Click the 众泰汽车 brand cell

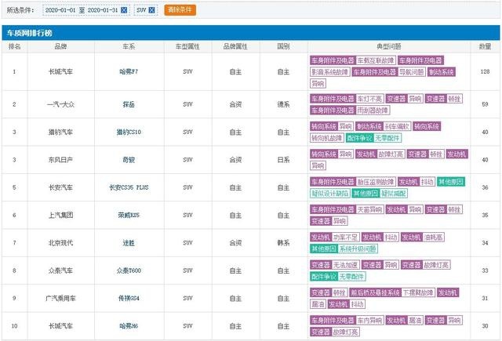(60, 270)
